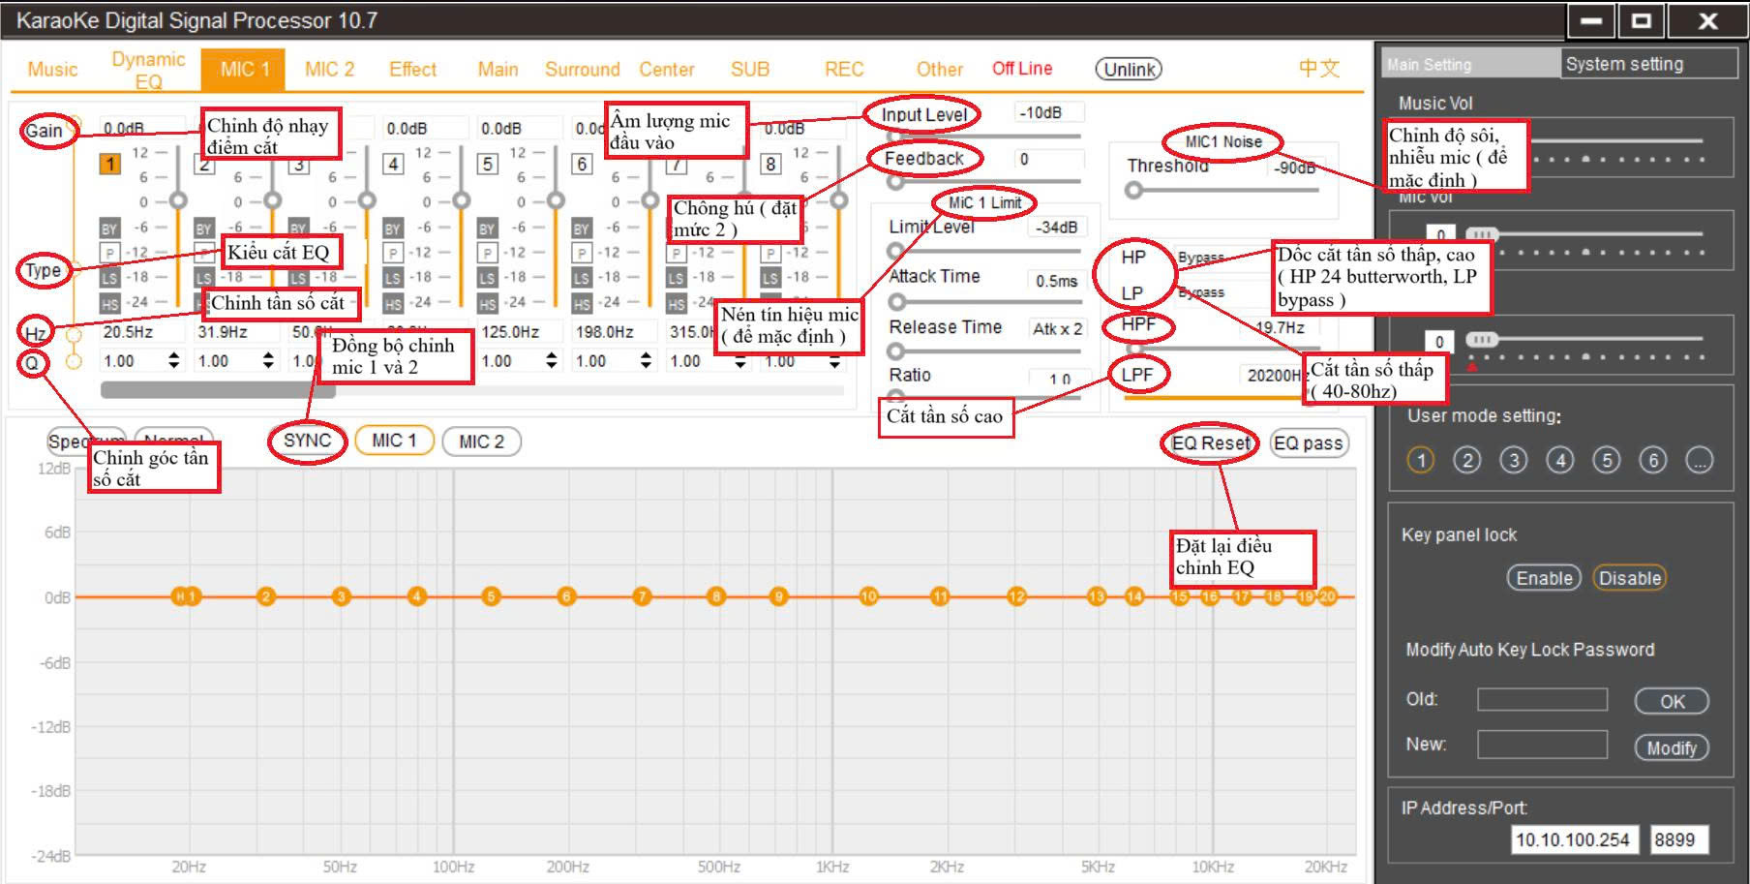Select EQ band number 1 box
Image resolution: width=1750 pixels, height=884 pixels.
click(110, 164)
